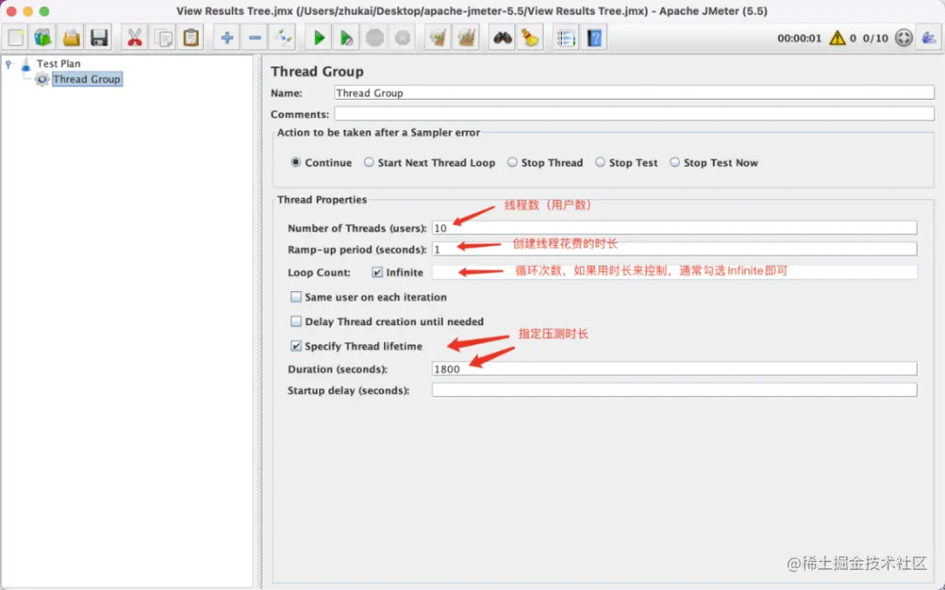The image size is (945, 590).
Task: Open the Function Helper list icon
Action: pyautogui.click(x=566, y=38)
